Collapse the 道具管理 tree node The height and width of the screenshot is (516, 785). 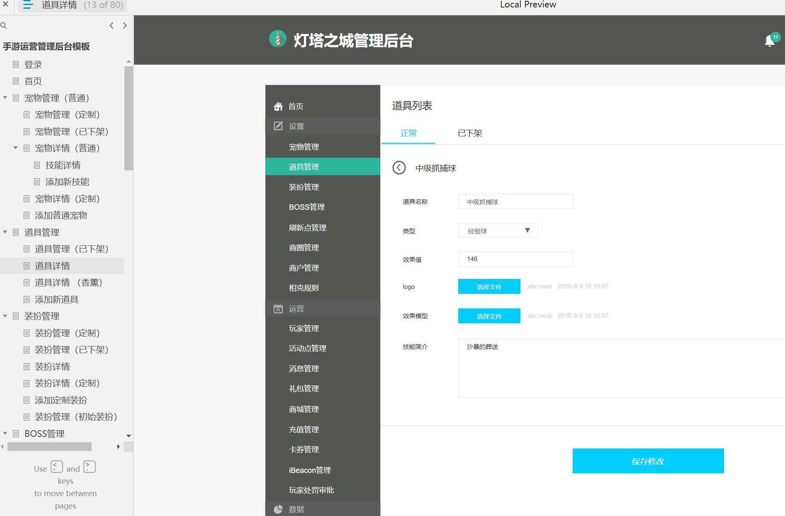tap(5, 232)
